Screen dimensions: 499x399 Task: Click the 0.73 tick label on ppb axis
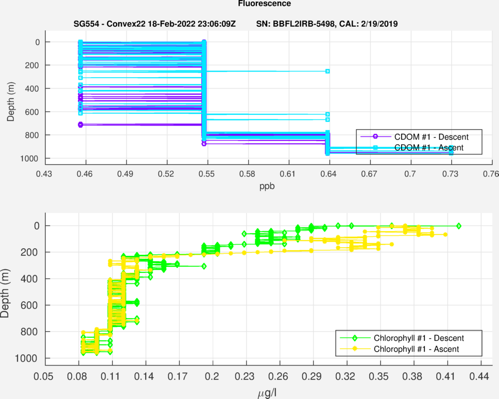tap(451, 175)
